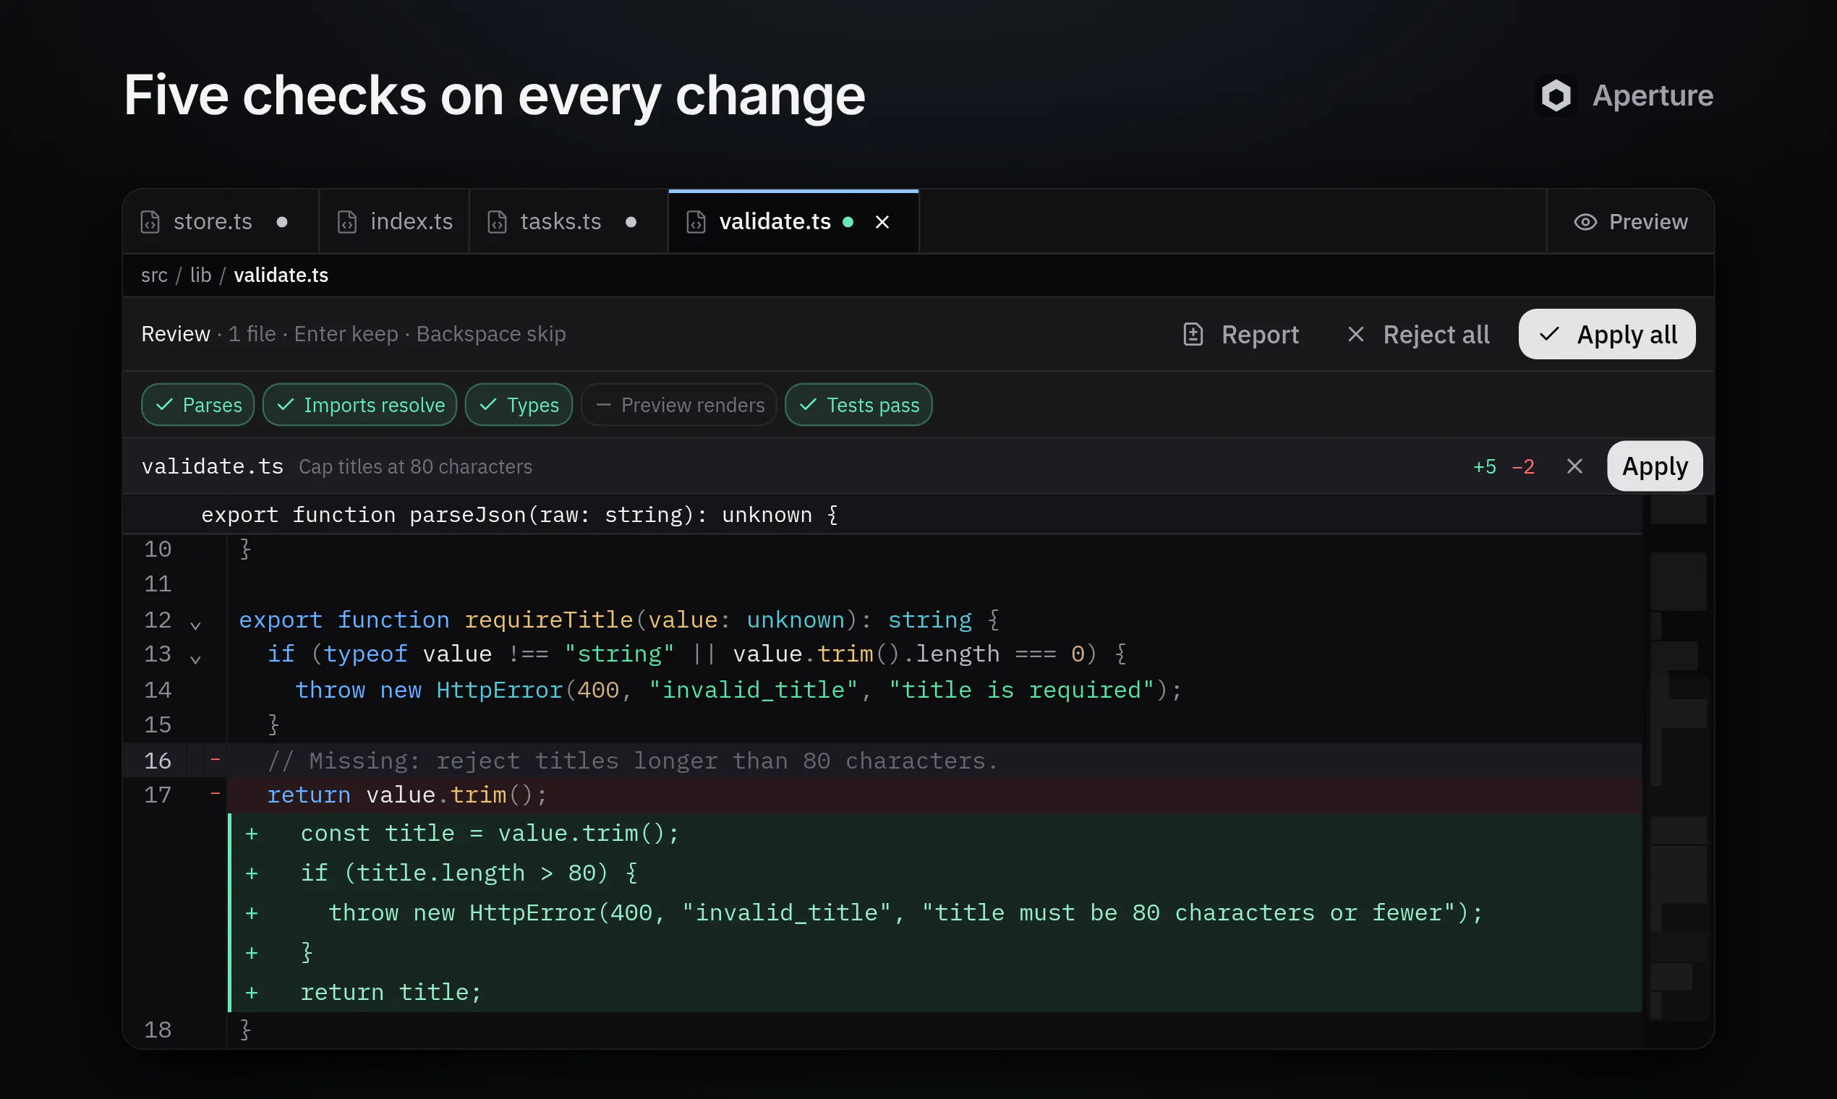The height and width of the screenshot is (1099, 1837).
Task: Click the validate.ts file icon
Action: [696, 222]
